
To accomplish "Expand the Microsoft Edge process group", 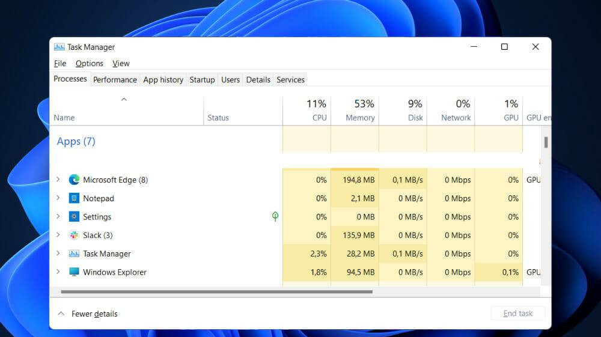I will 58,179.
